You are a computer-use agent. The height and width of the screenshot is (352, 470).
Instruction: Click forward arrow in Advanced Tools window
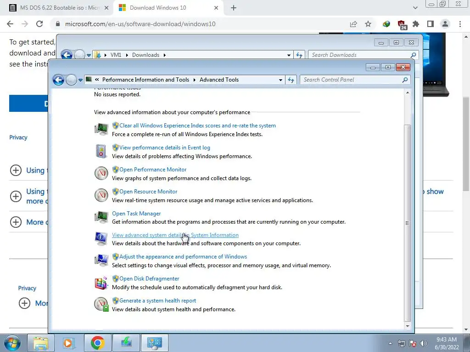(x=71, y=80)
